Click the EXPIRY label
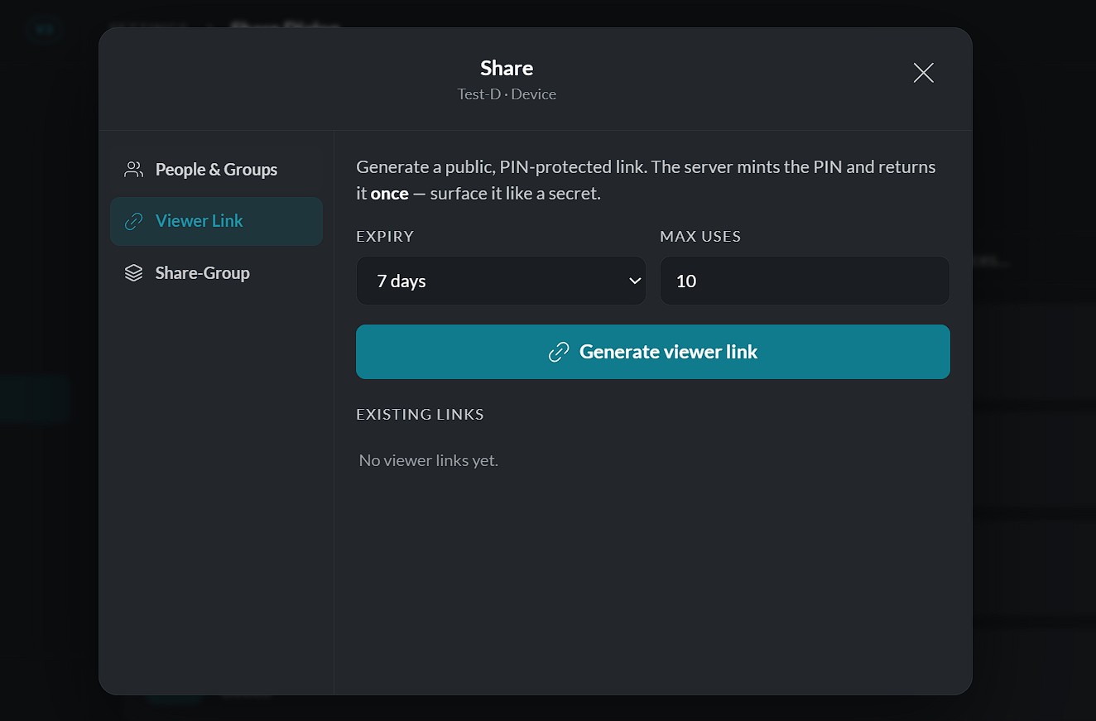This screenshot has width=1096, height=721. [385, 237]
